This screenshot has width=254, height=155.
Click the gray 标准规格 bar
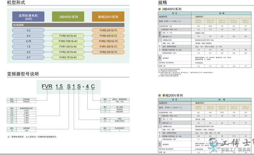[x=68, y=25]
